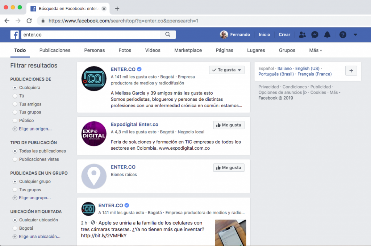Switch to the Fotos tab

click(x=125, y=50)
